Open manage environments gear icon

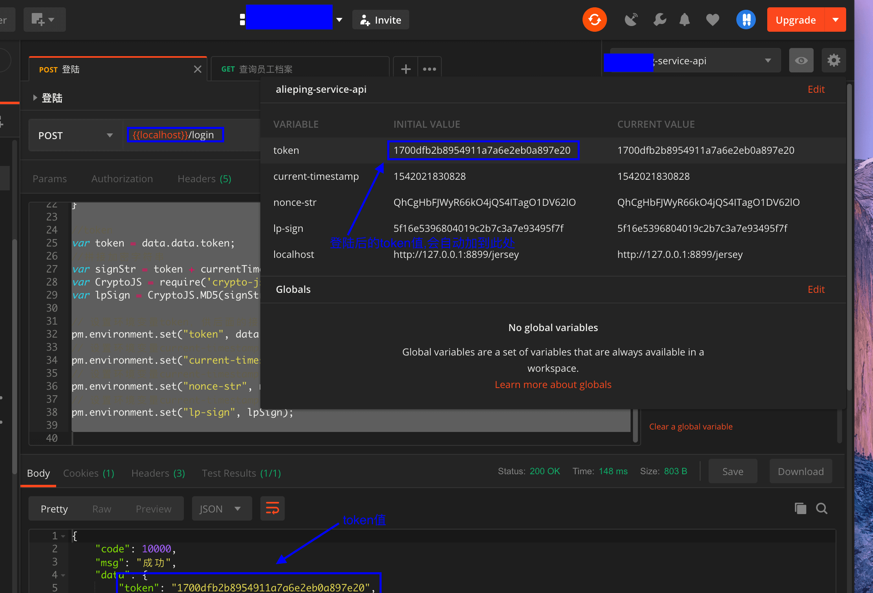[834, 60]
